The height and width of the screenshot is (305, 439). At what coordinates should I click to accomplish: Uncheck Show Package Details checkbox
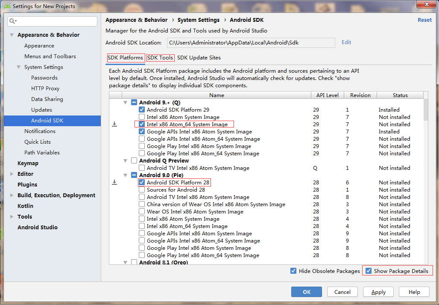pos(369,271)
